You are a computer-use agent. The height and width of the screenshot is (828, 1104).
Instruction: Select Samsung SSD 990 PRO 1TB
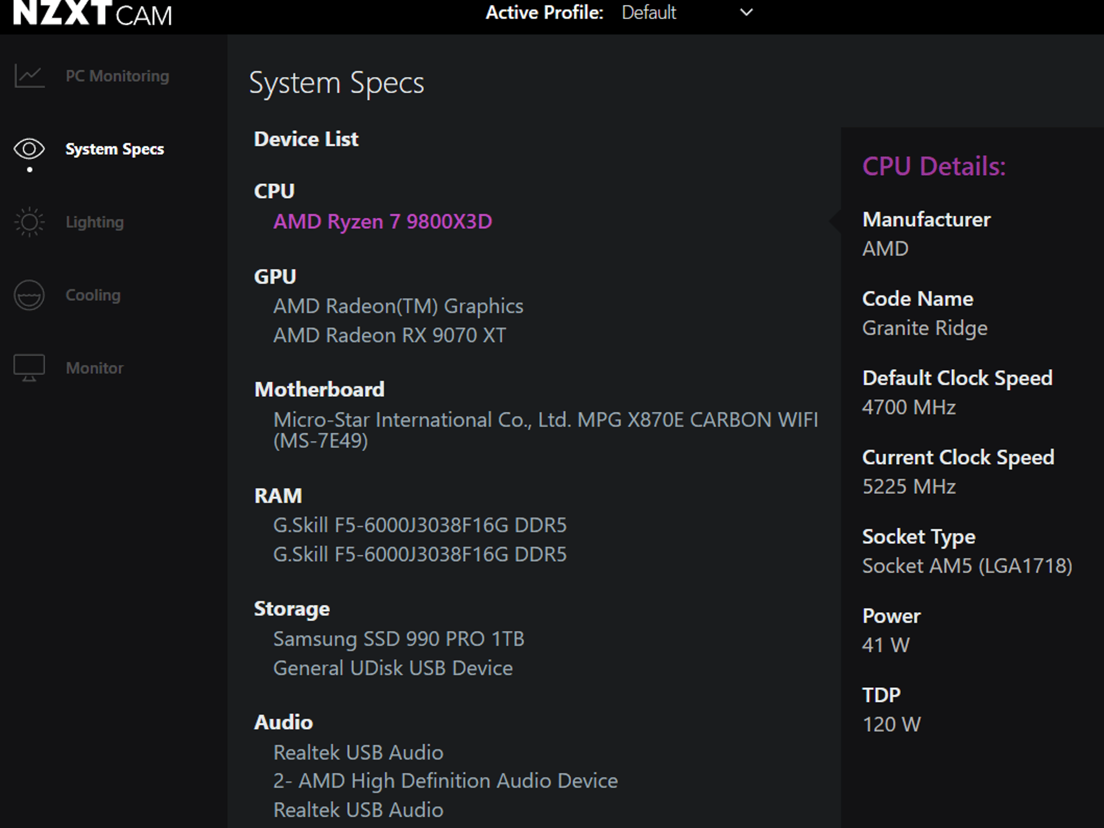(x=398, y=639)
